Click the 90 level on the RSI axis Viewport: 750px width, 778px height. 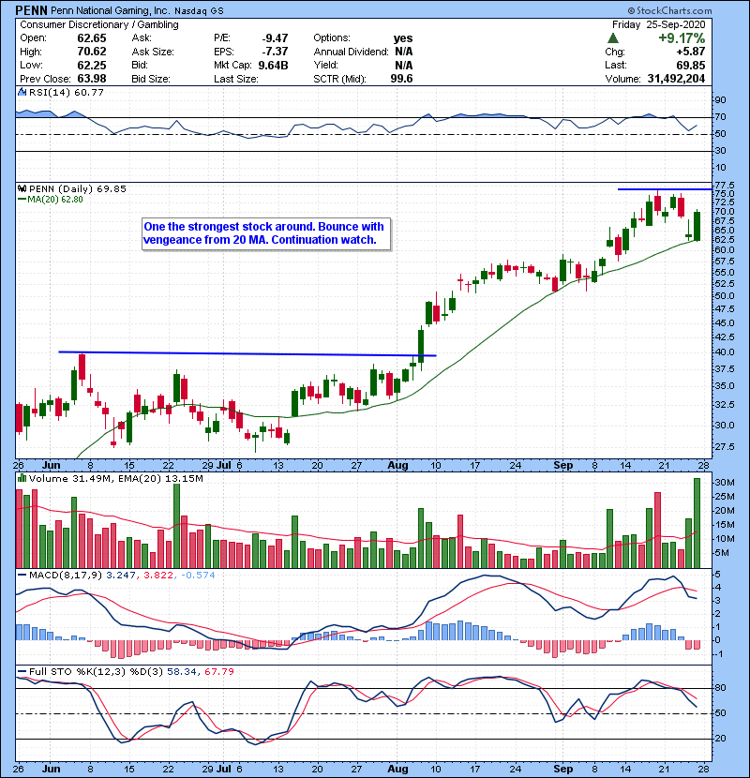tap(720, 100)
